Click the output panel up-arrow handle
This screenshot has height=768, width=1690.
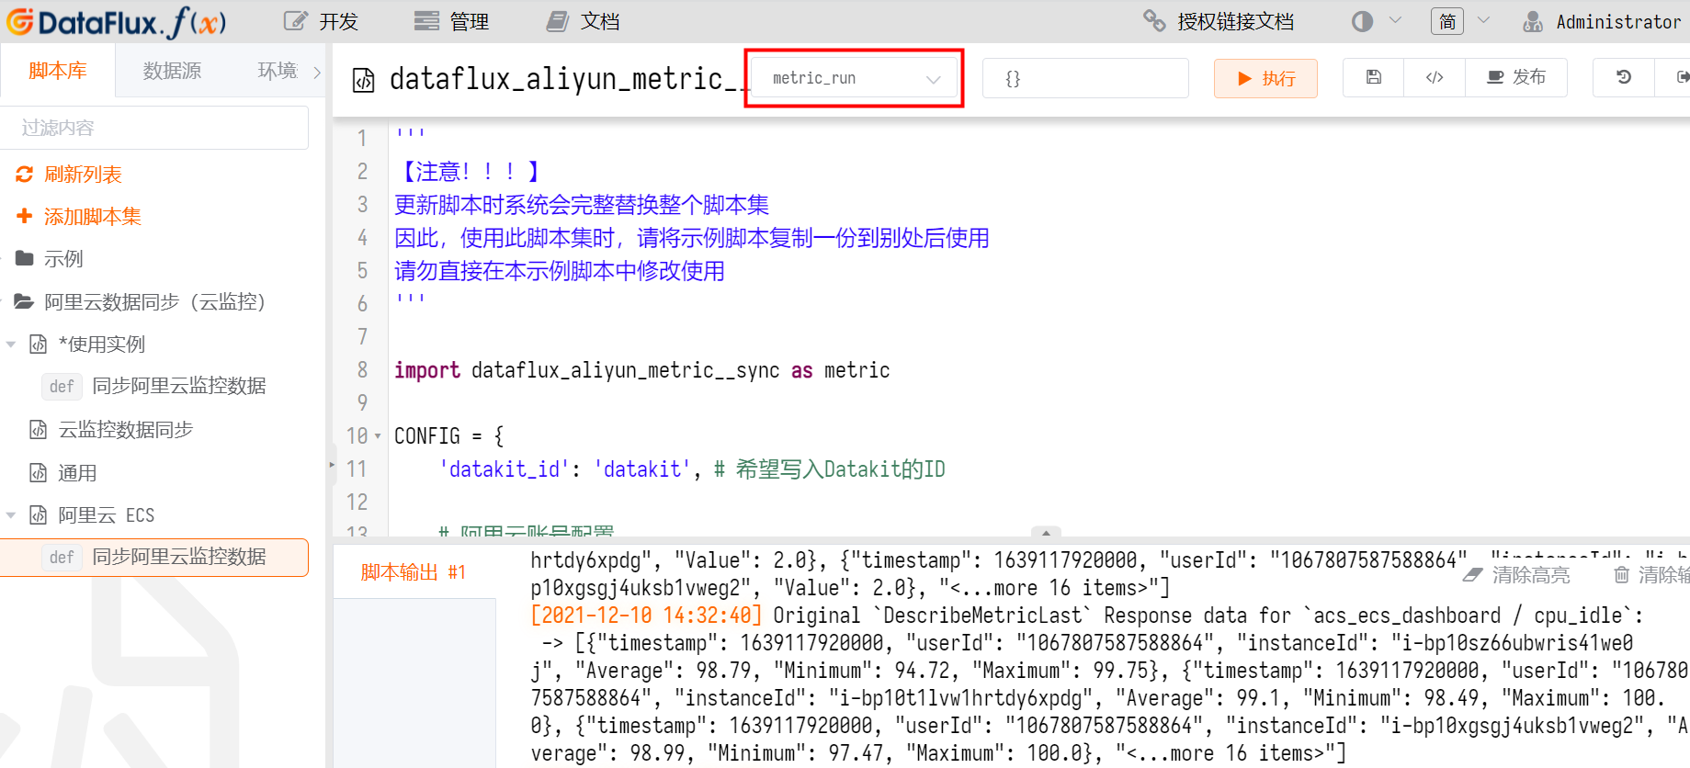[x=1046, y=532]
